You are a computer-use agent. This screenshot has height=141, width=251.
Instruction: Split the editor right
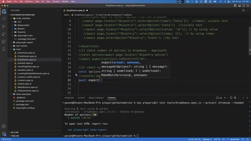pos(243,11)
